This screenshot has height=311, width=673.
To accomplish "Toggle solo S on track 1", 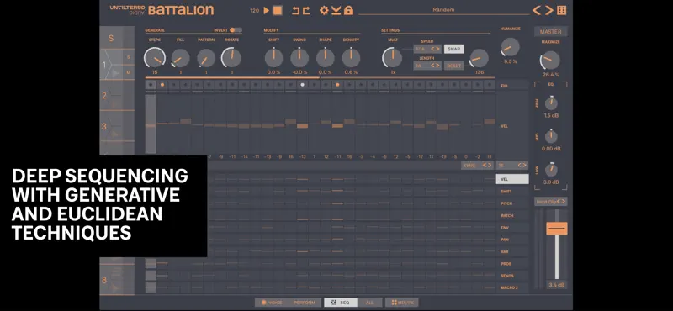I will pyautogui.click(x=128, y=57).
